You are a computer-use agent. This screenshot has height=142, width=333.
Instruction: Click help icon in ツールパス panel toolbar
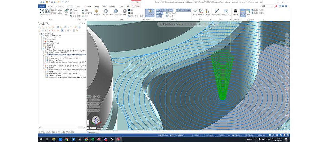tap(79, 27)
